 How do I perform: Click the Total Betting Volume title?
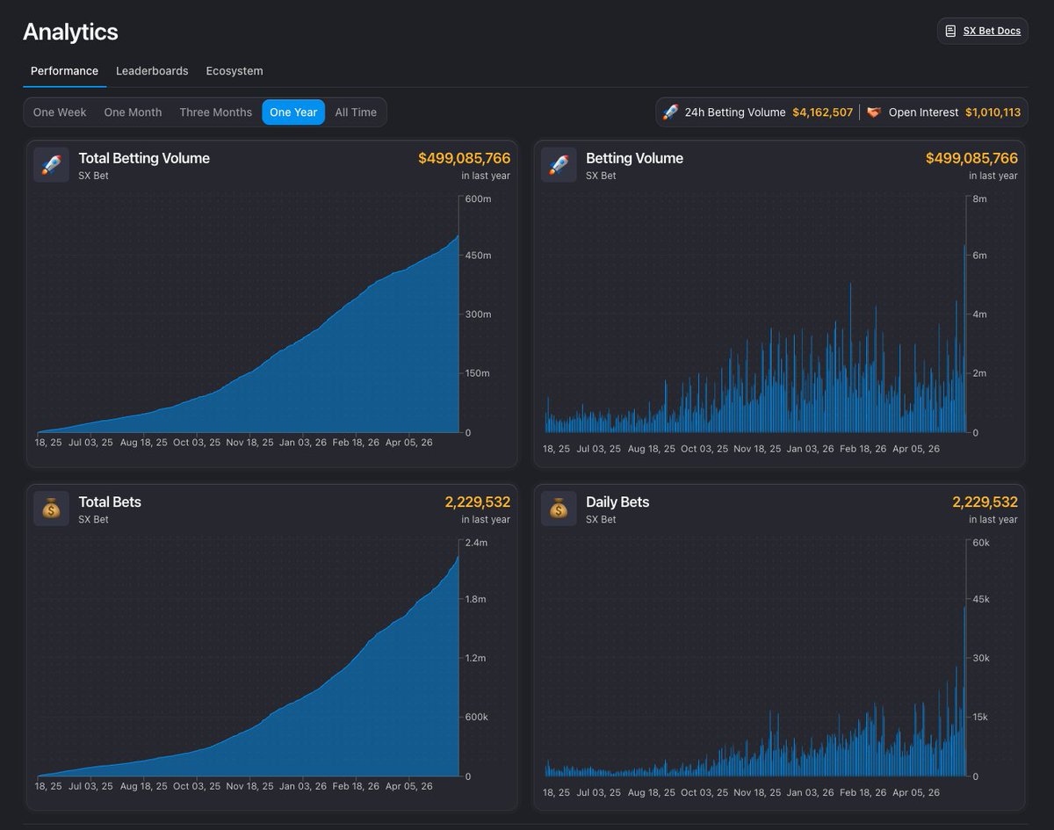pyautogui.click(x=144, y=158)
